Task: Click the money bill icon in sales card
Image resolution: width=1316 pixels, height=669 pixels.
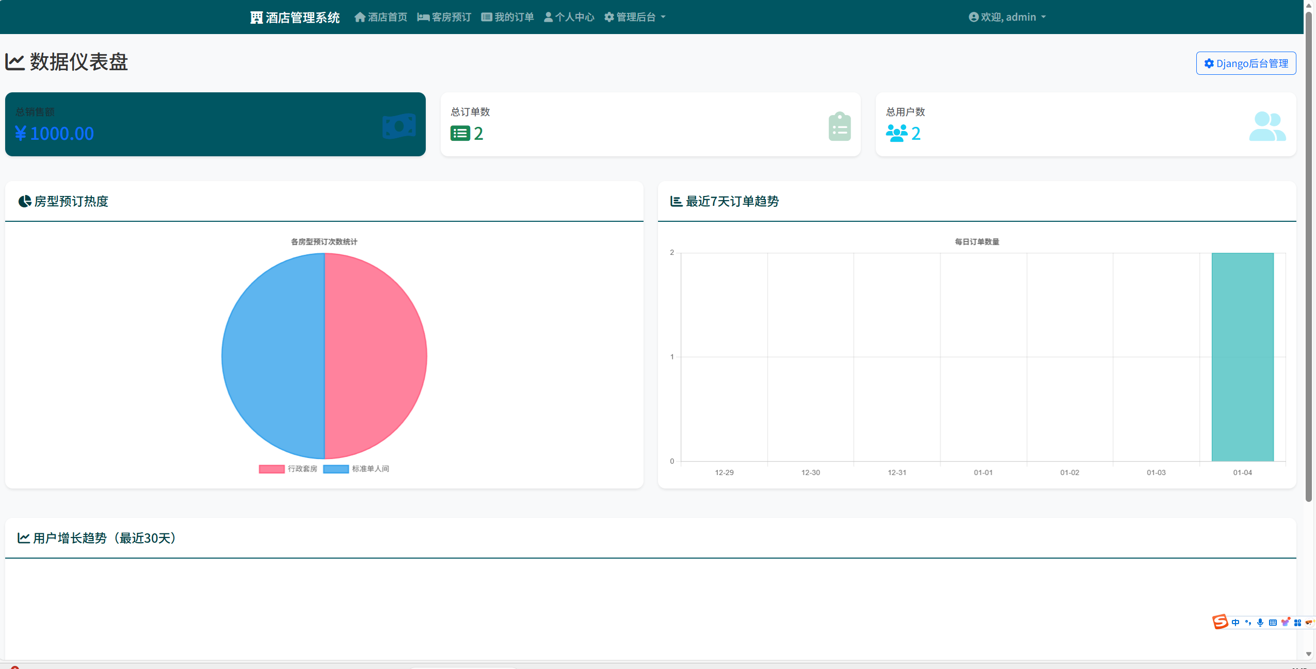Action: click(x=399, y=126)
